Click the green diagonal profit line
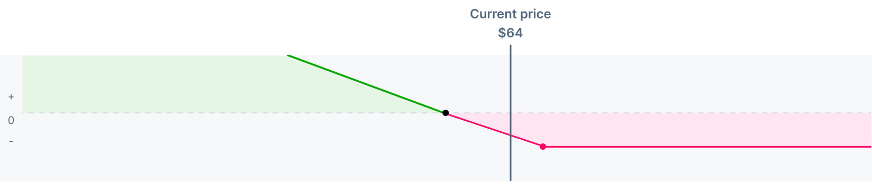Image resolution: width=872 pixels, height=193 pixels. [366, 84]
